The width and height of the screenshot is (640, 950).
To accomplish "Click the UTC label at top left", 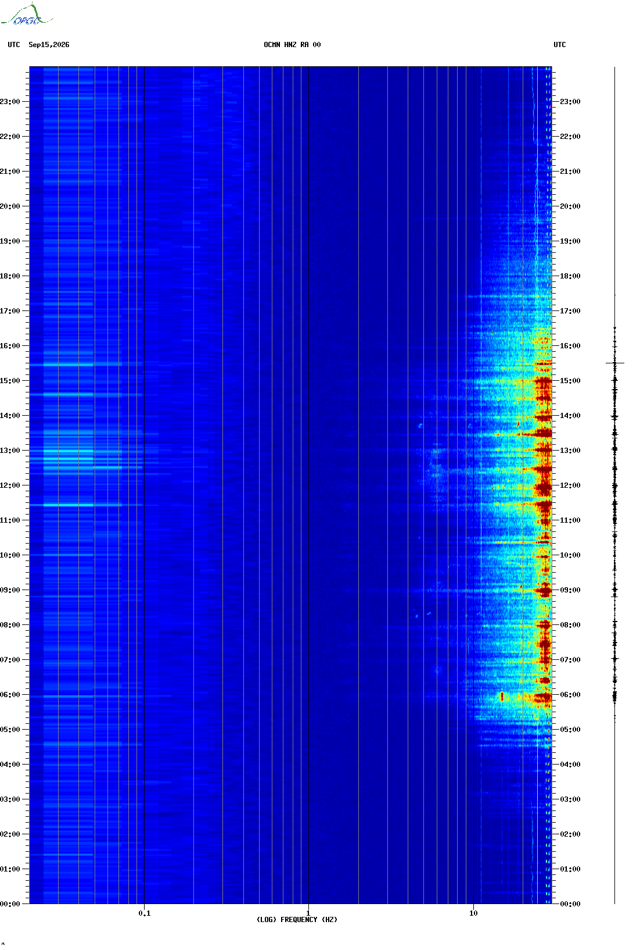I will (x=14, y=45).
